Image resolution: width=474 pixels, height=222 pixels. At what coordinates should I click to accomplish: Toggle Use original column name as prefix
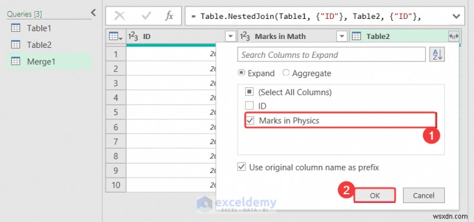[241, 167]
